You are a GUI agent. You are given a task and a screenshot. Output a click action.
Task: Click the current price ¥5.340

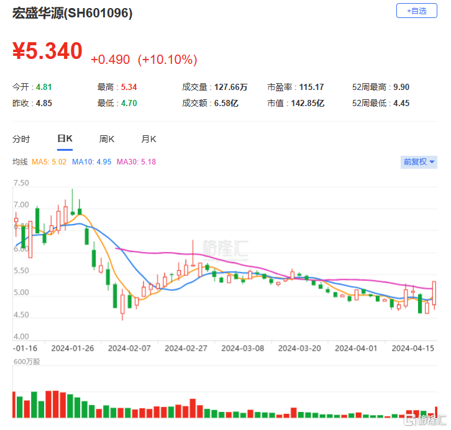click(x=47, y=51)
